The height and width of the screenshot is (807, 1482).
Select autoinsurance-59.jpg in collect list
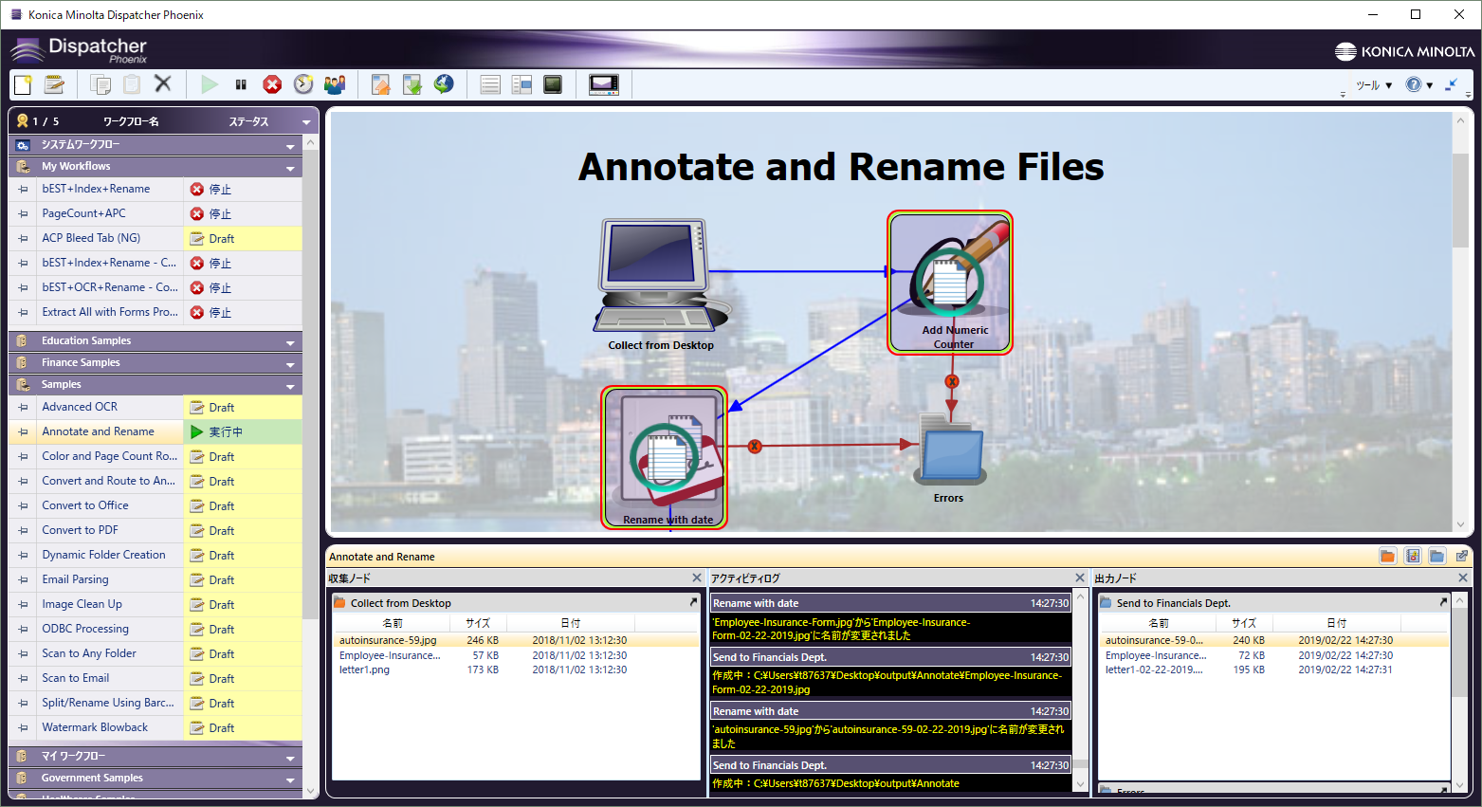(x=388, y=640)
